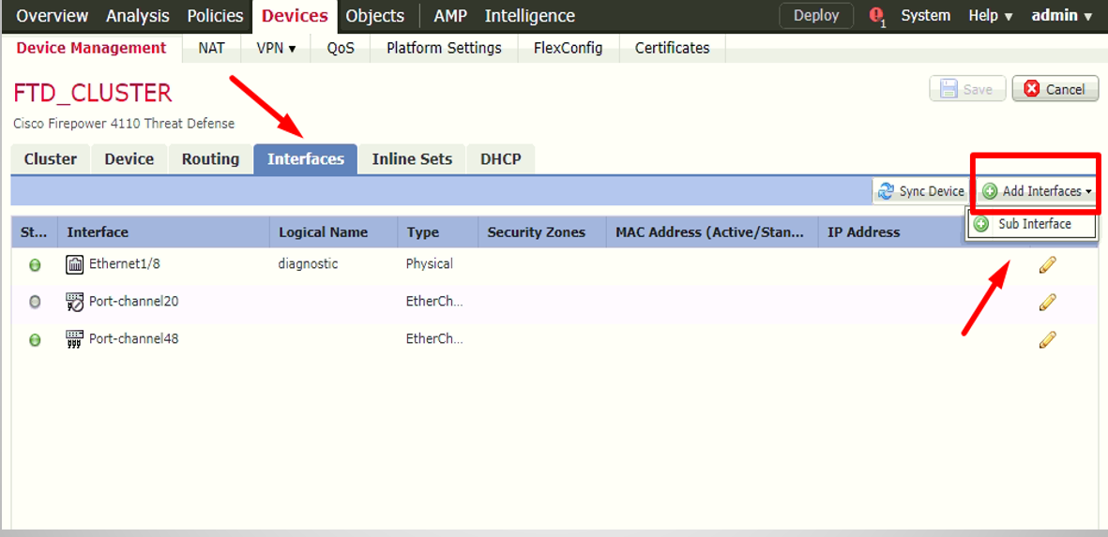1108x537 pixels.
Task: Click the red alert notification icon
Action: (877, 16)
